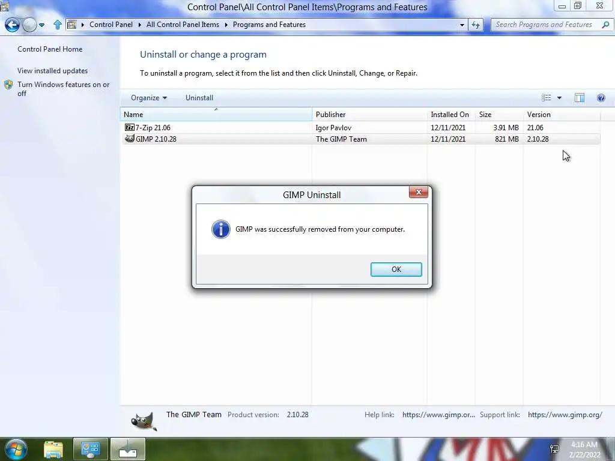This screenshot has height=461, width=615.
Task: Open Turn Windows features on or off
Action: 63,89
